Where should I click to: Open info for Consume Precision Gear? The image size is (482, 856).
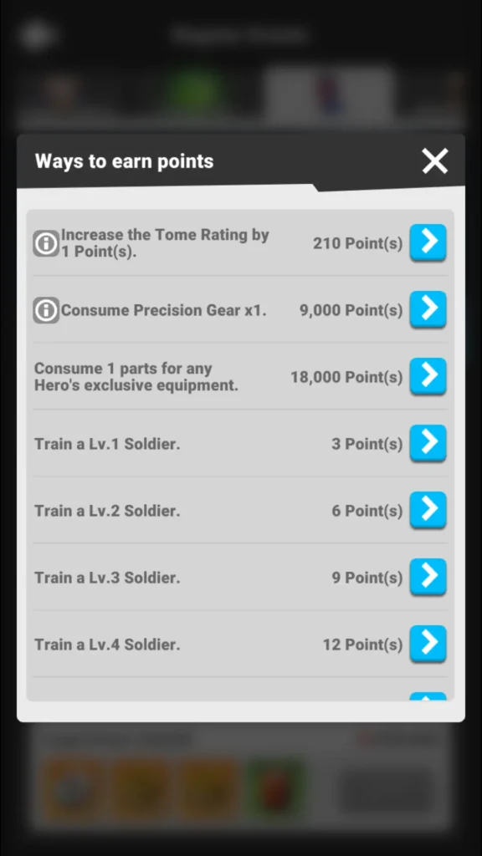[46, 311]
